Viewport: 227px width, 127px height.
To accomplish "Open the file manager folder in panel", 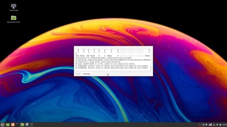I will pyautogui.click(x=22, y=125).
